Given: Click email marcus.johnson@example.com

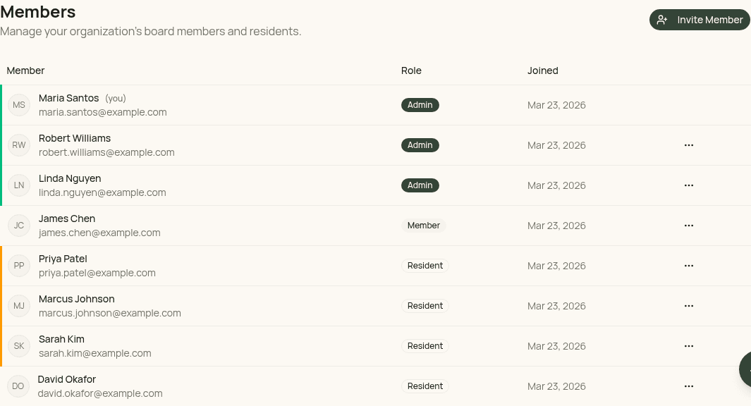Looking at the screenshot, I should (x=110, y=313).
